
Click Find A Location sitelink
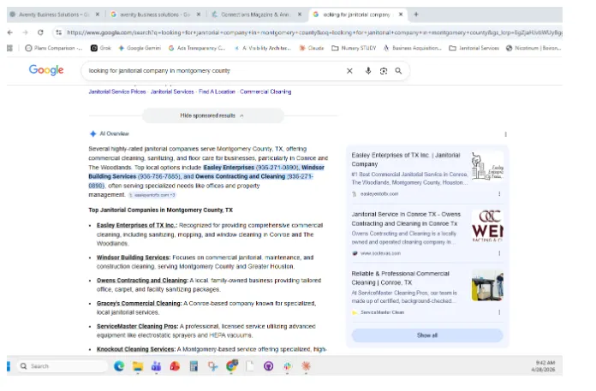point(217,92)
